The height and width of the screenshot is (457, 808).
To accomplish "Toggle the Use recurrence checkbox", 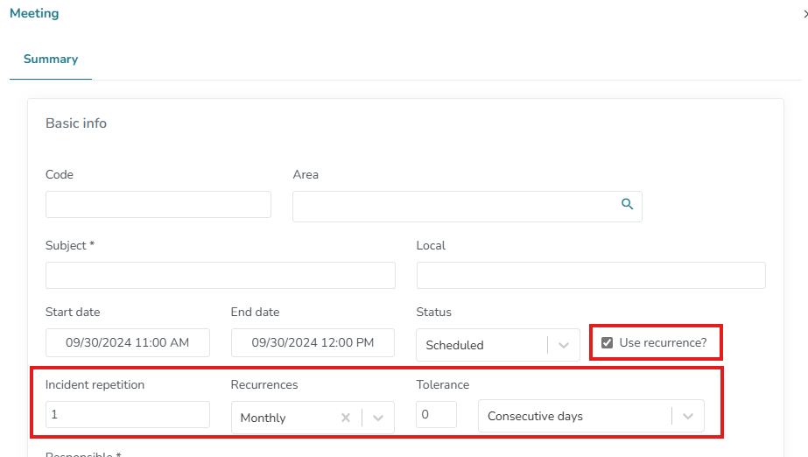I will [x=608, y=342].
